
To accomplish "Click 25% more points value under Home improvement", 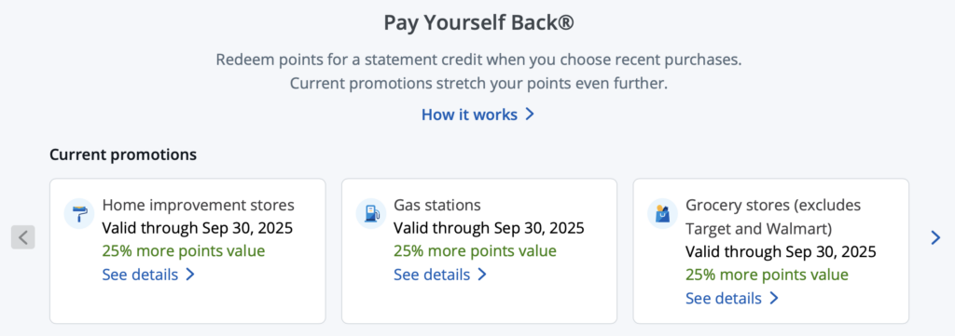I will pos(184,251).
